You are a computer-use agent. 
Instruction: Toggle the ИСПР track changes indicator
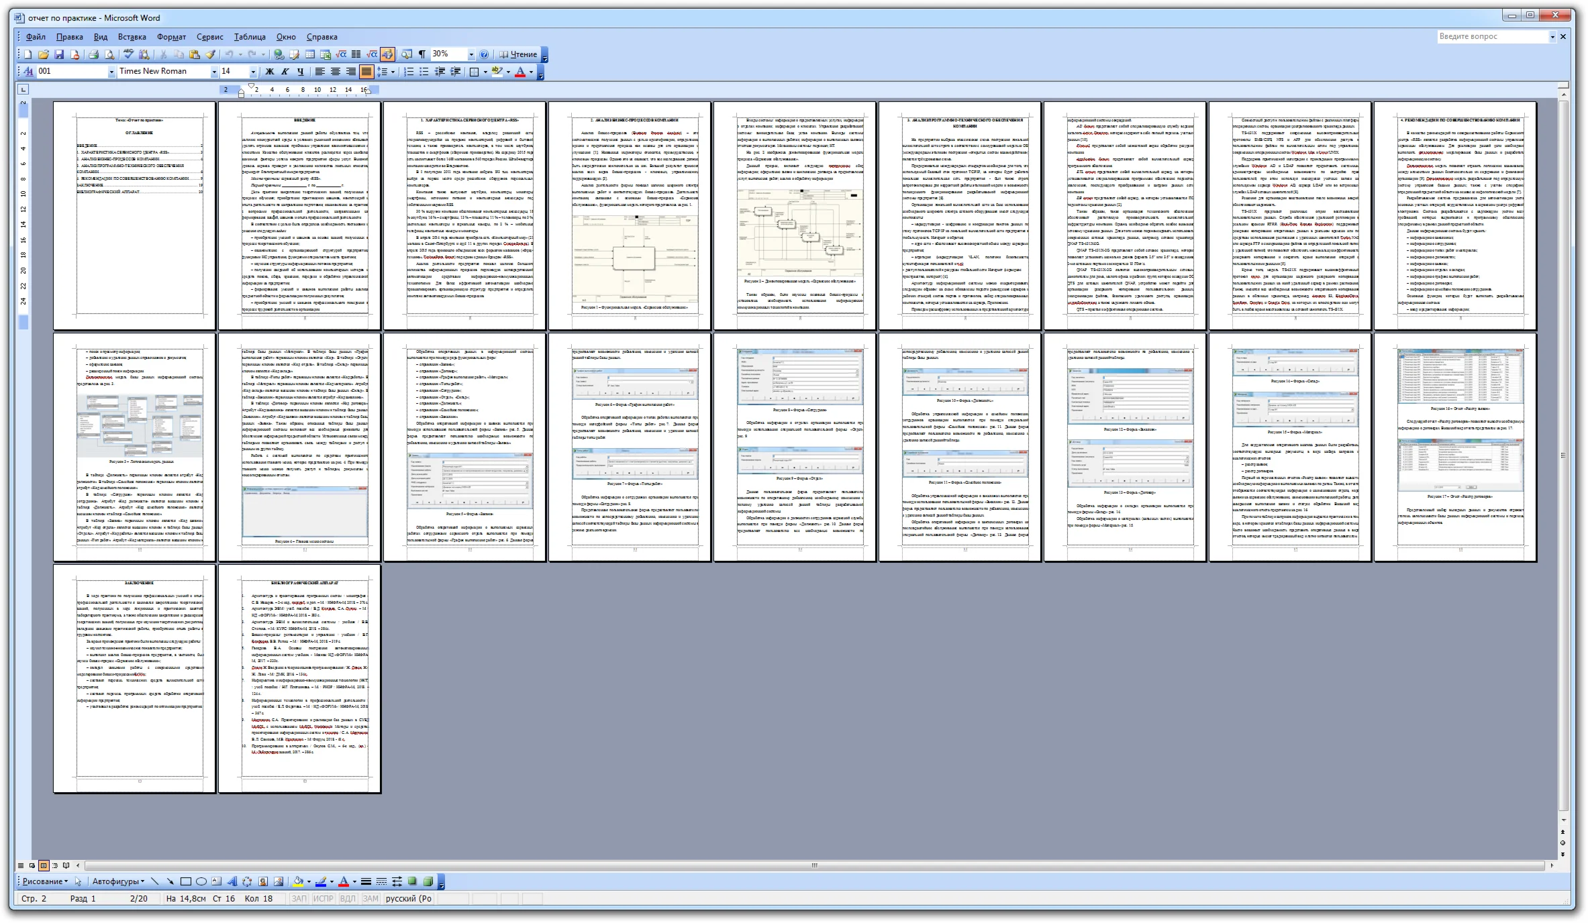pyautogui.click(x=324, y=898)
